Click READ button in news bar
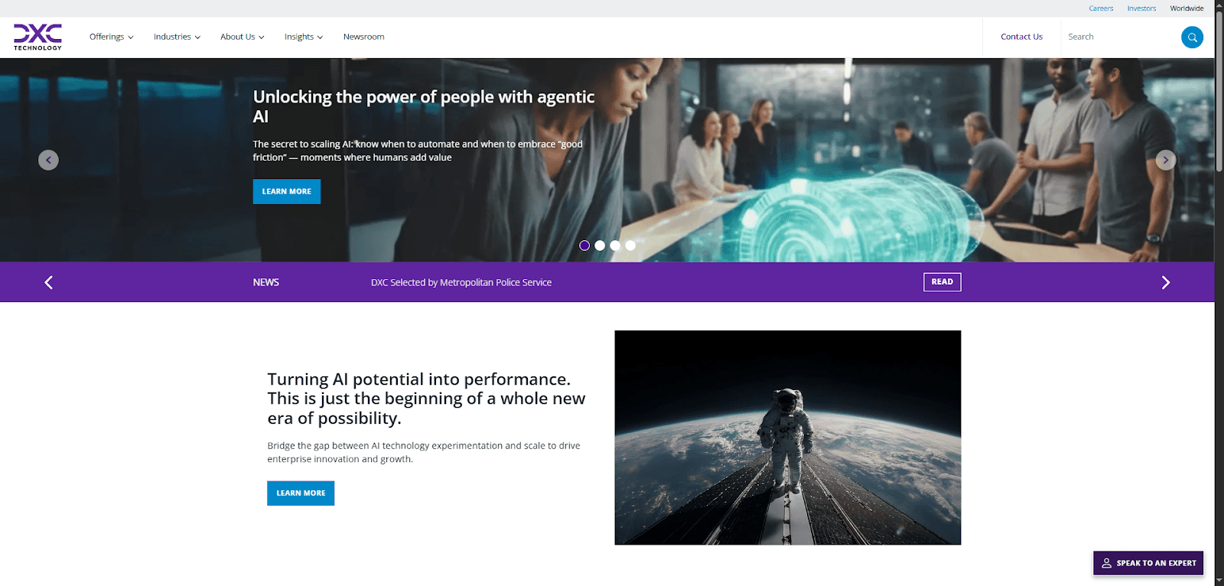 [942, 282]
